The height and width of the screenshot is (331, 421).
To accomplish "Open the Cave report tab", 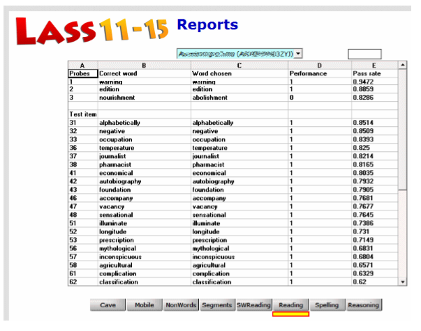I will [x=108, y=305].
